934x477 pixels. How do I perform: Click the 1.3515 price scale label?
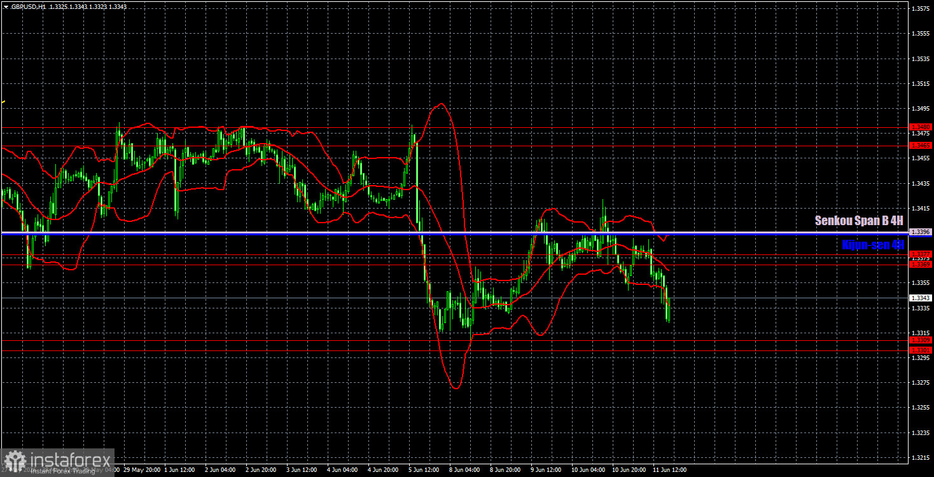pyautogui.click(x=921, y=83)
